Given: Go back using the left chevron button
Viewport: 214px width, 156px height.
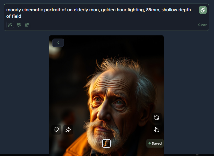Looking at the screenshot, I should 58,43.
